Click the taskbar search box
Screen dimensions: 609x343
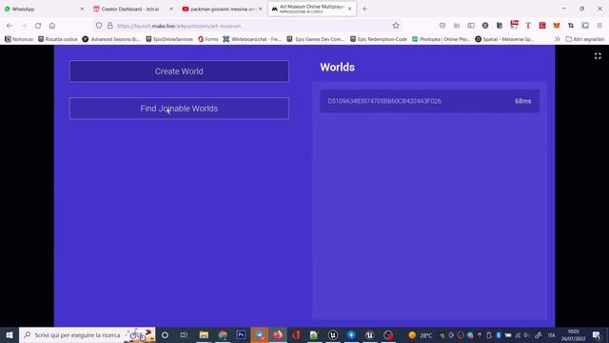coord(88,334)
